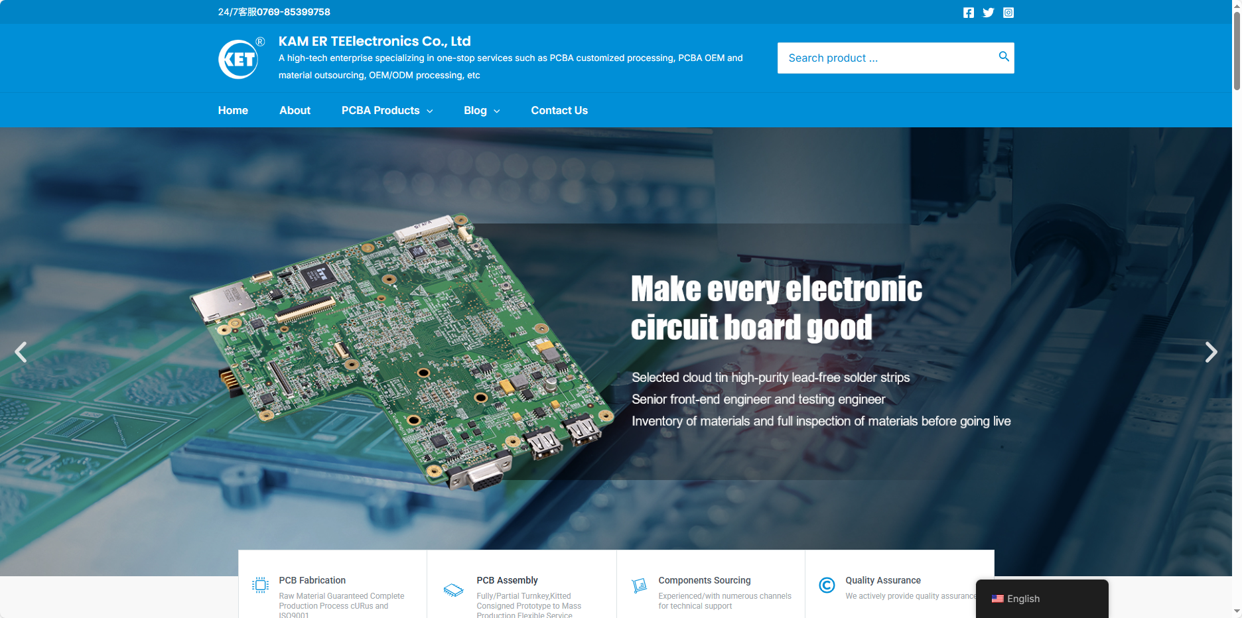Image resolution: width=1242 pixels, height=618 pixels.
Task: Click the search magnifier icon
Action: pos(1003,57)
